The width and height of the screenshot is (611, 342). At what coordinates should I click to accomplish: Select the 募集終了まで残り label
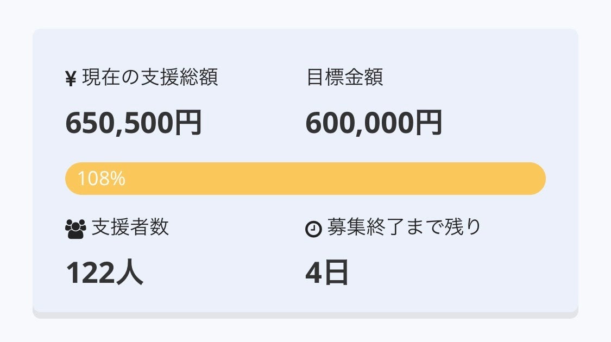404,227
